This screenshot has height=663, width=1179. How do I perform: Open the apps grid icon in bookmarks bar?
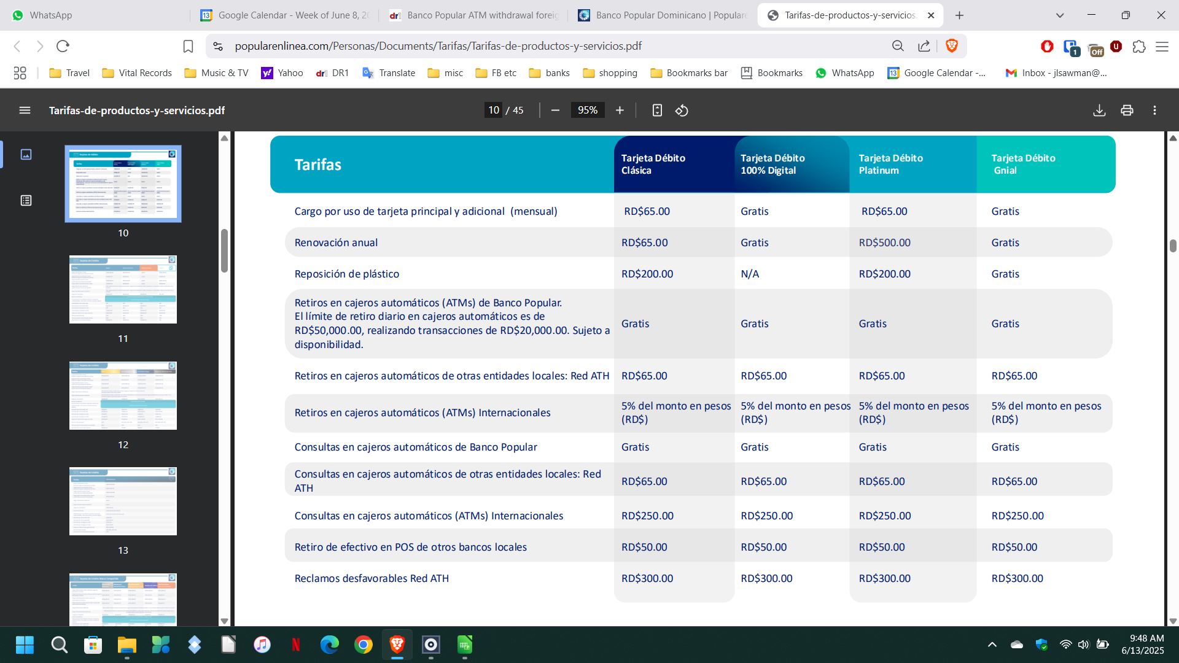[20, 73]
